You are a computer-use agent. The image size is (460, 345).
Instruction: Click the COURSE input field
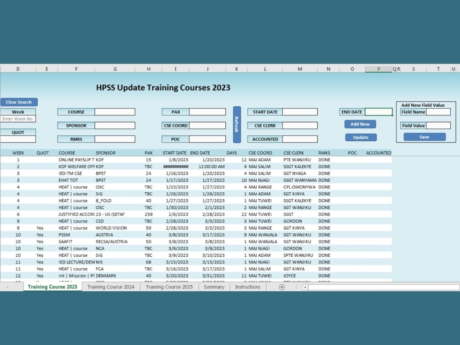pyautogui.click(x=115, y=112)
